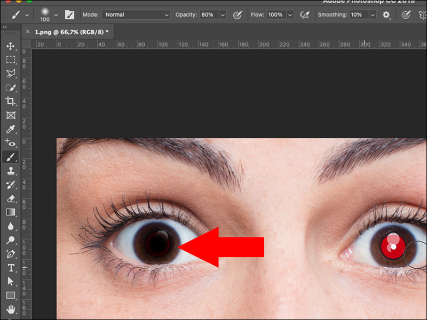Viewport: 427px width, 320px height.
Task: Select the Hand tool
Action: [x=11, y=309]
